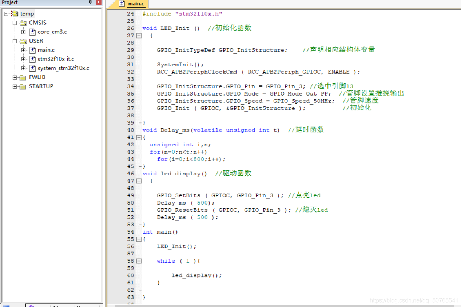The width and height of the screenshot is (461, 307).
Task: Fold LED_Init function body at line 27
Action: [139, 36]
